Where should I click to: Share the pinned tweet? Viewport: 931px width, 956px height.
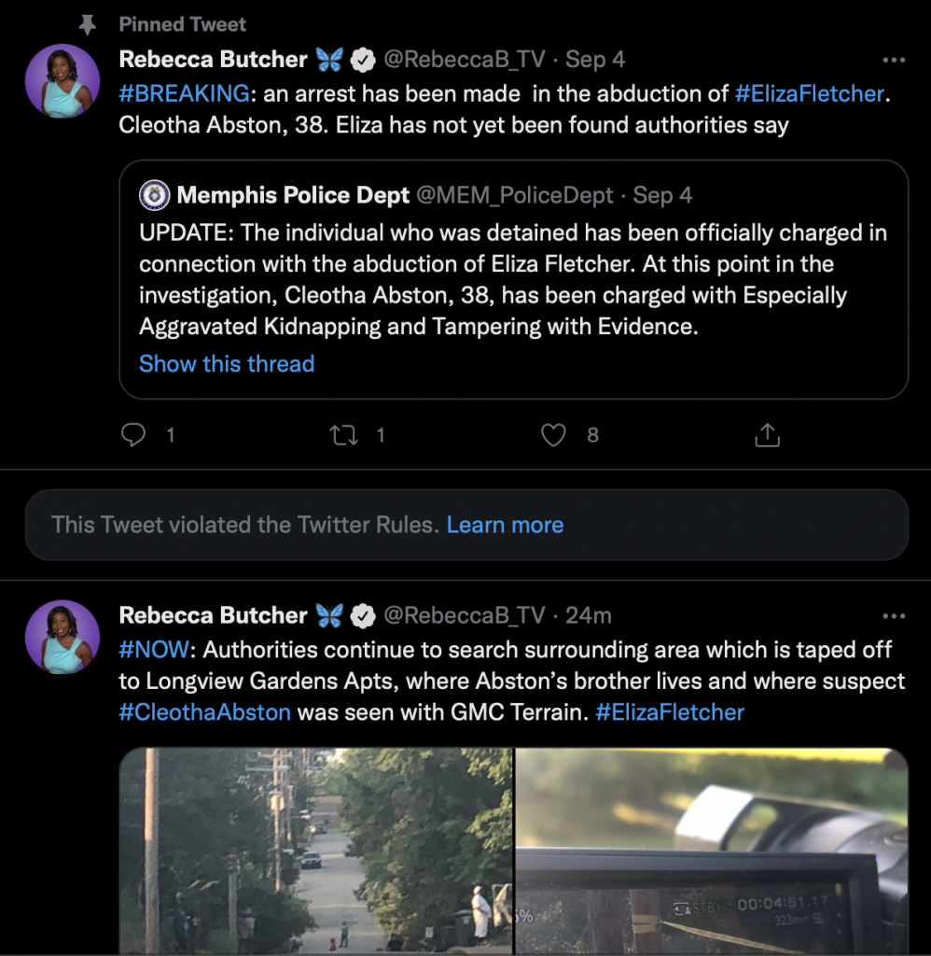(x=766, y=435)
